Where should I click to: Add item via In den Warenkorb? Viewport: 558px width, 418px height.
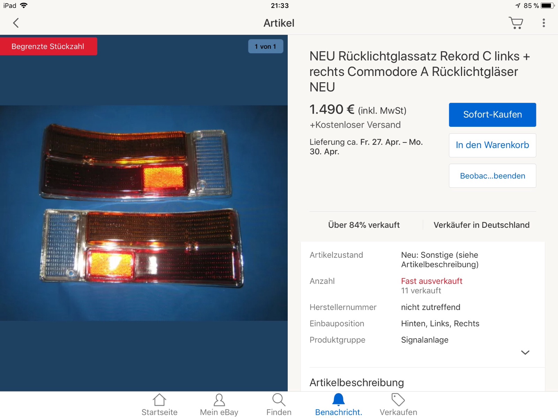pos(492,145)
